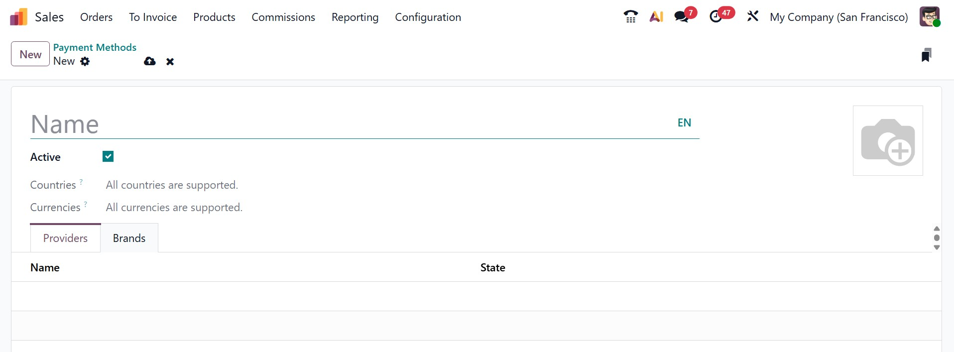Discard changes with the X icon
Screen dimensions: 954x352
point(170,62)
